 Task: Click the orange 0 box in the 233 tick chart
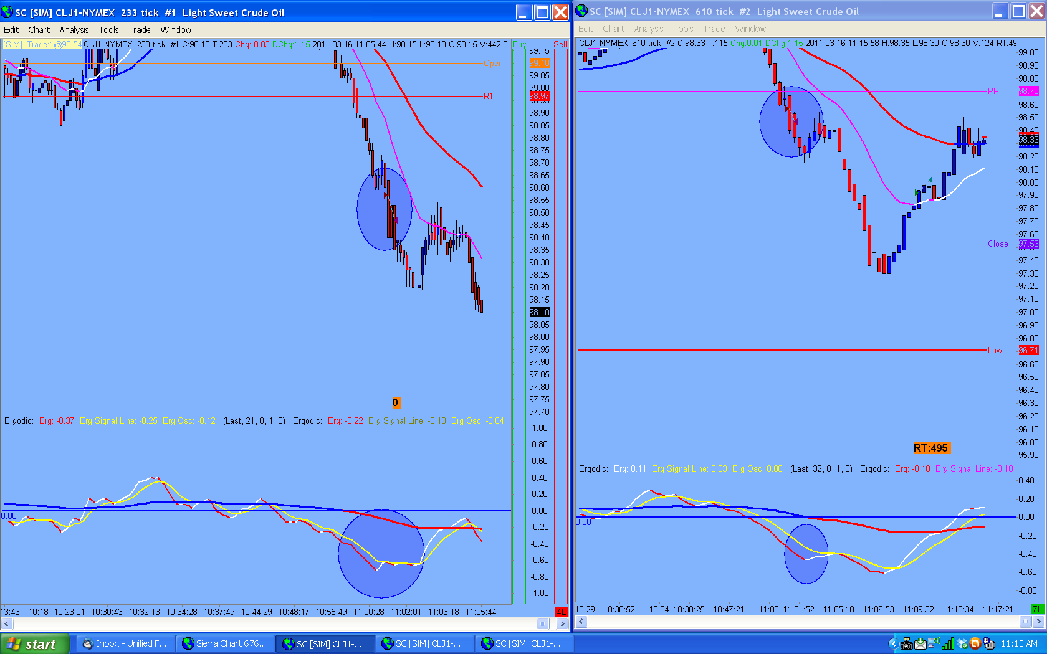(395, 403)
